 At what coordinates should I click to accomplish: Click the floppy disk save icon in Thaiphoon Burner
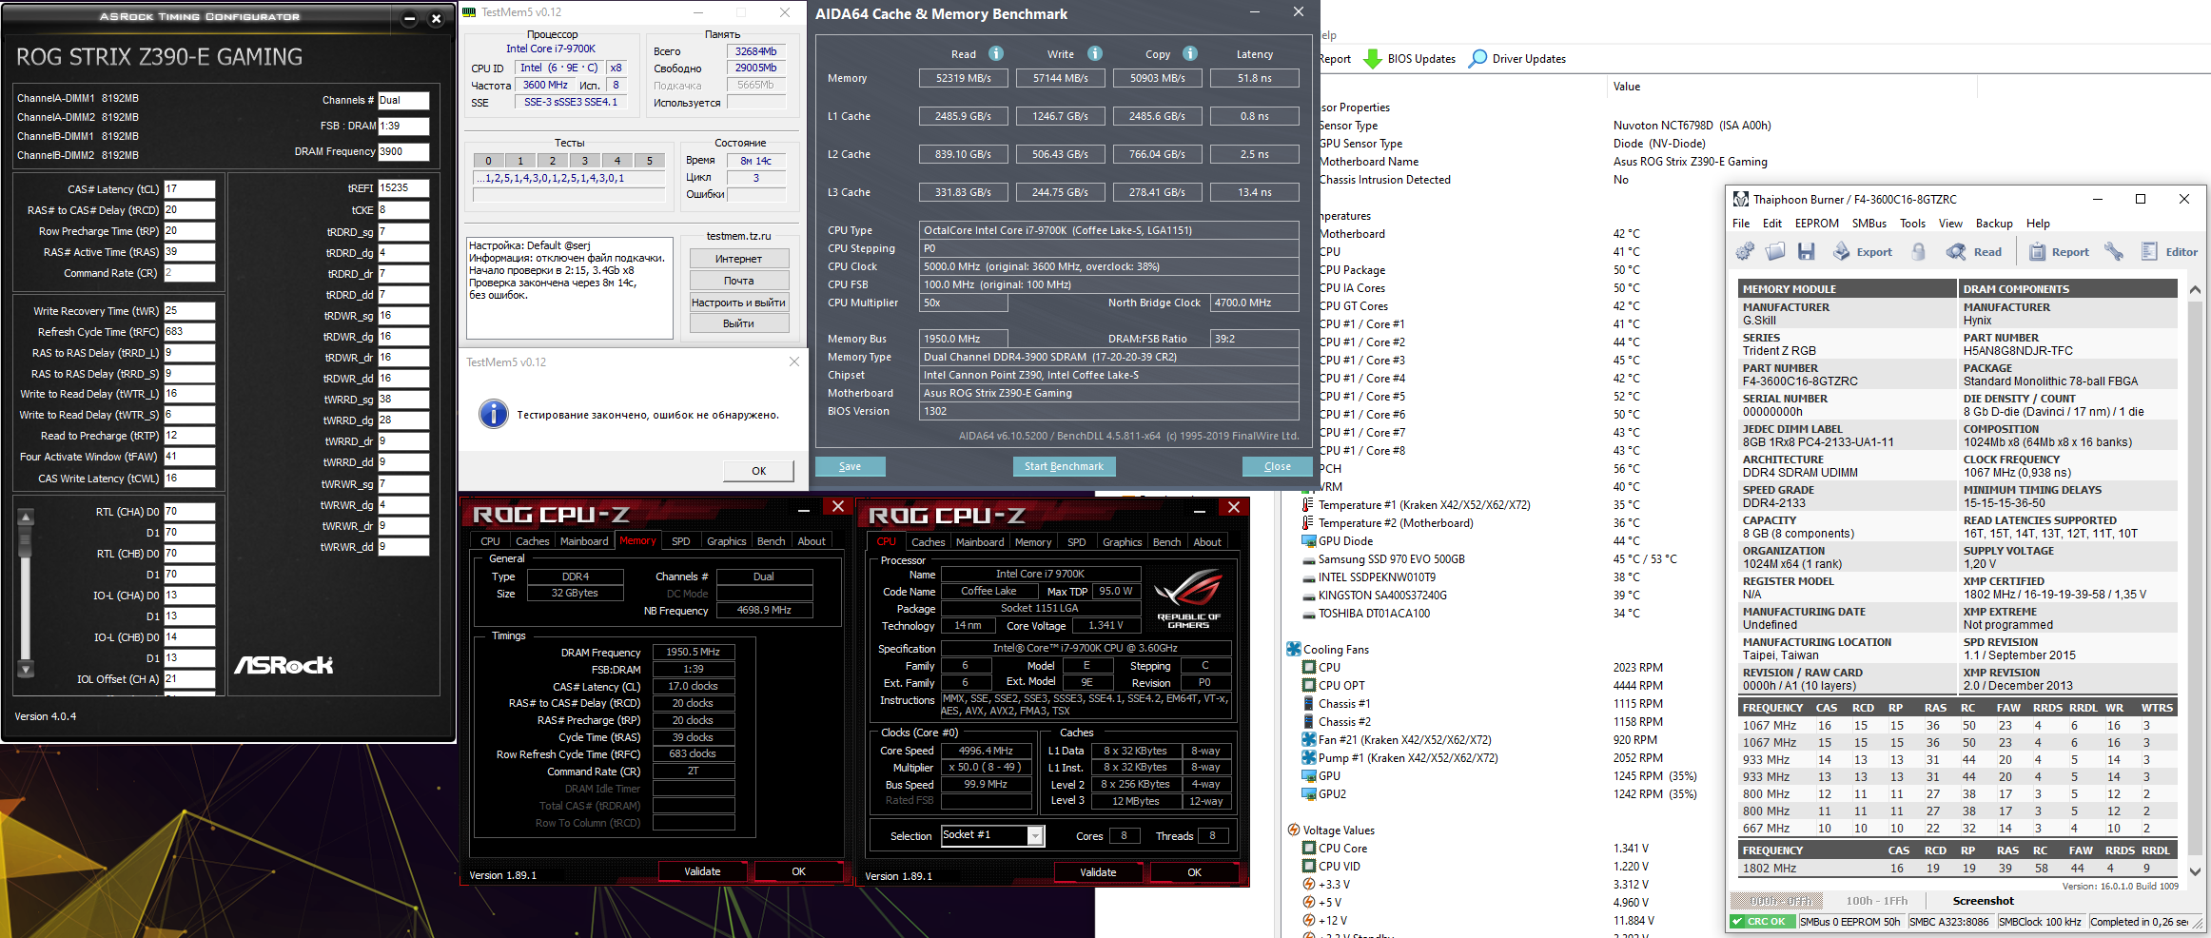pyautogui.click(x=1806, y=251)
